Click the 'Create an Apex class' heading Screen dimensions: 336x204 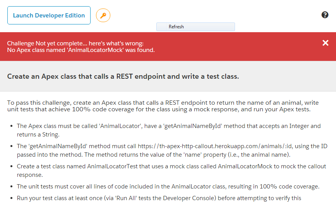(x=123, y=76)
